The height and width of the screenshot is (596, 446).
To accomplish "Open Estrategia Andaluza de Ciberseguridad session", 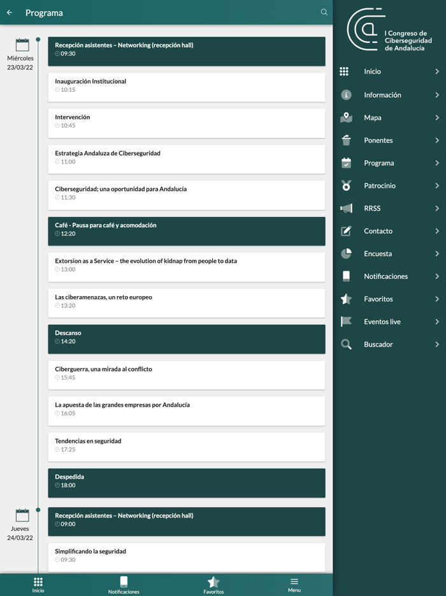I will pos(186,158).
